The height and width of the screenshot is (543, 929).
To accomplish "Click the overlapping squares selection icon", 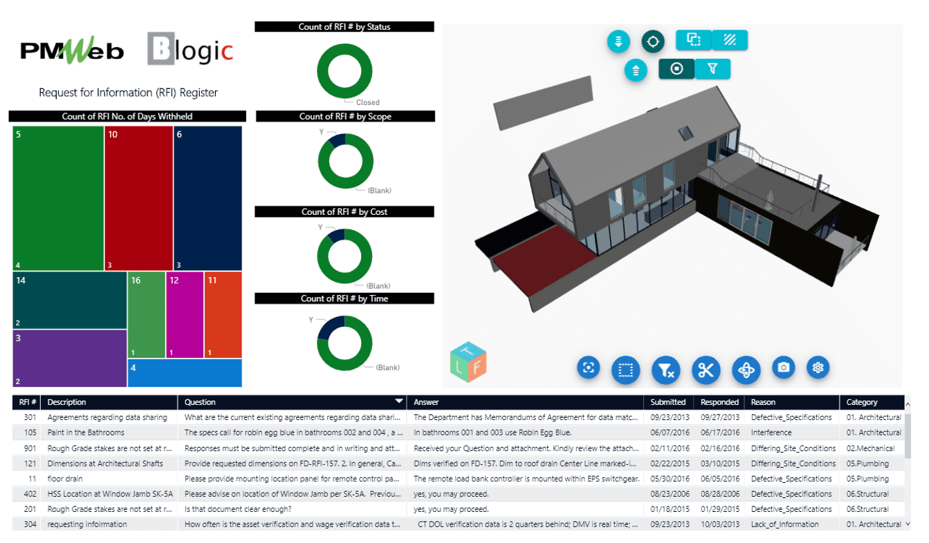I will (694, 40).
